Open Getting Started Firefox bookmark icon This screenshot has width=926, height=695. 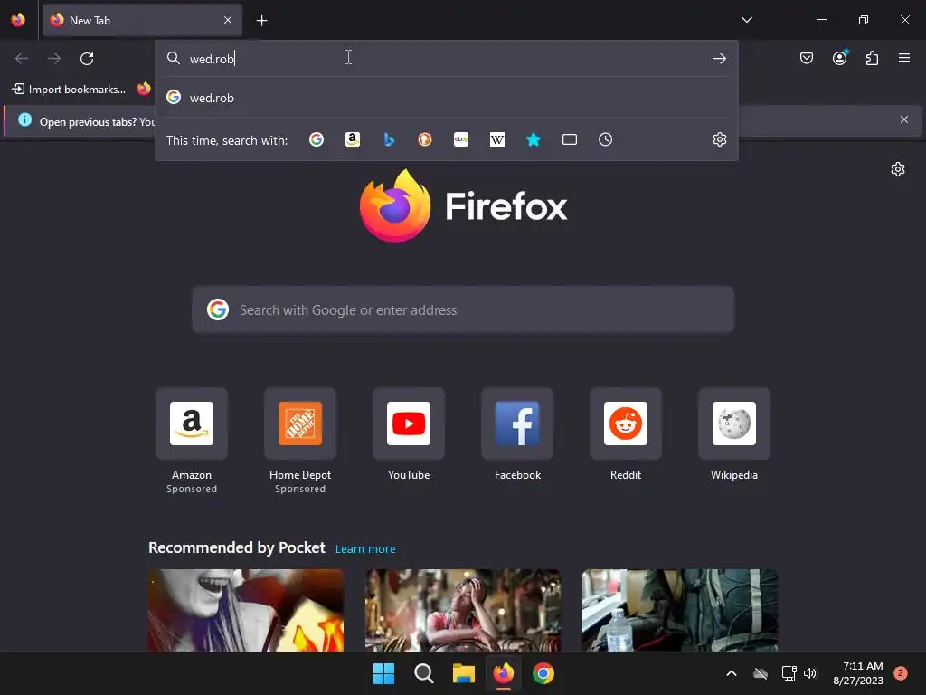(x=144, y=90)
